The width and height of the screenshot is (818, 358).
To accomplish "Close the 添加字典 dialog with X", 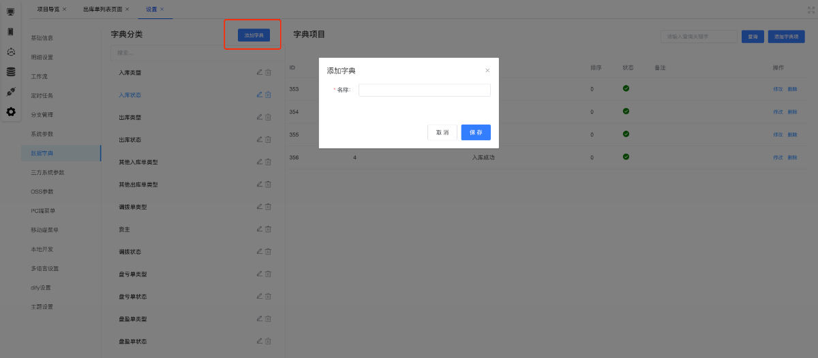I will [x=487, y=70].
